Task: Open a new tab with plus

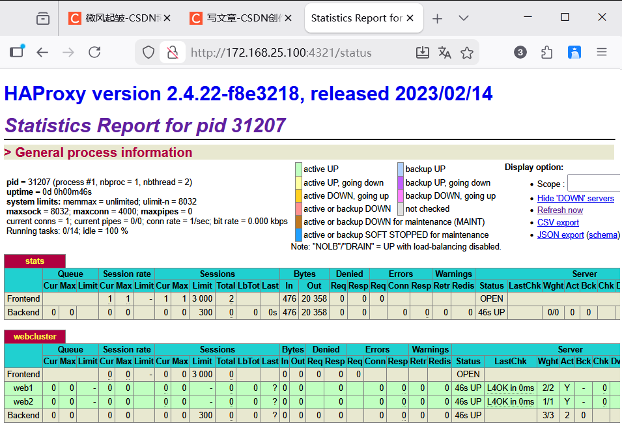Action: tap(437, 19)
